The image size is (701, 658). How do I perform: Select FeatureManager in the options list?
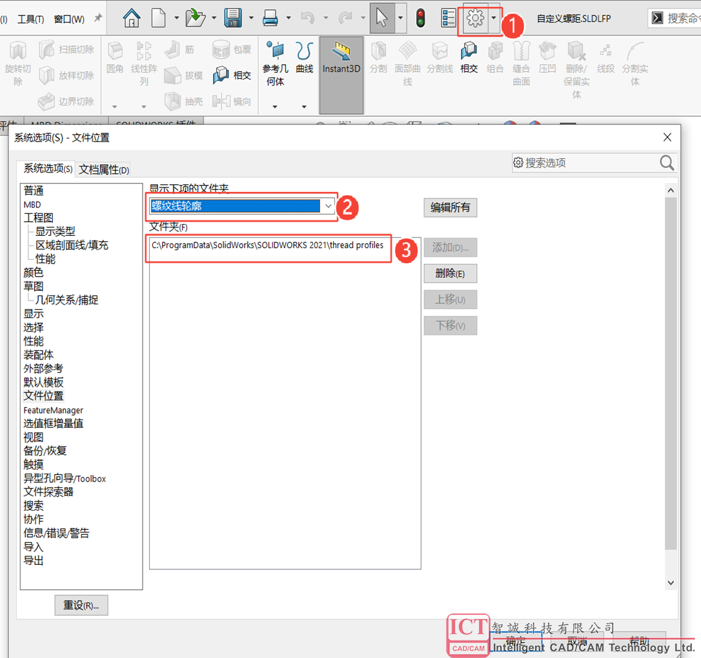click(53, 410)
